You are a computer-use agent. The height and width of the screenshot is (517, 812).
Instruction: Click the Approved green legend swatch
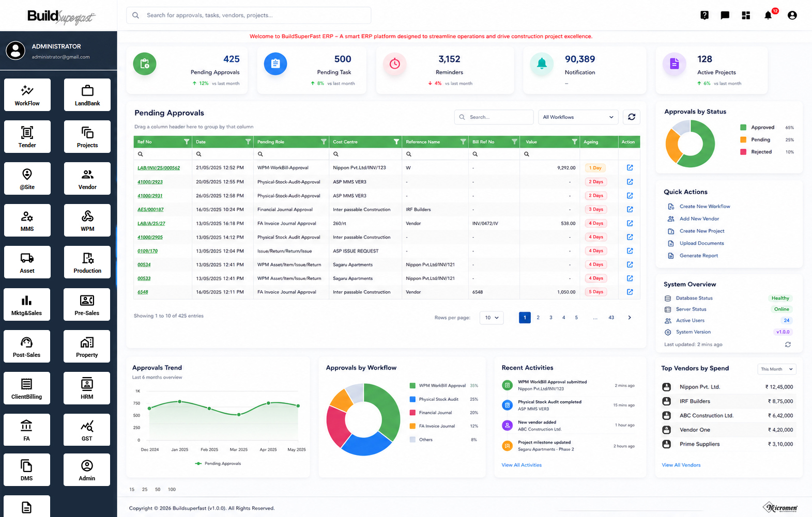click(743, 128)
